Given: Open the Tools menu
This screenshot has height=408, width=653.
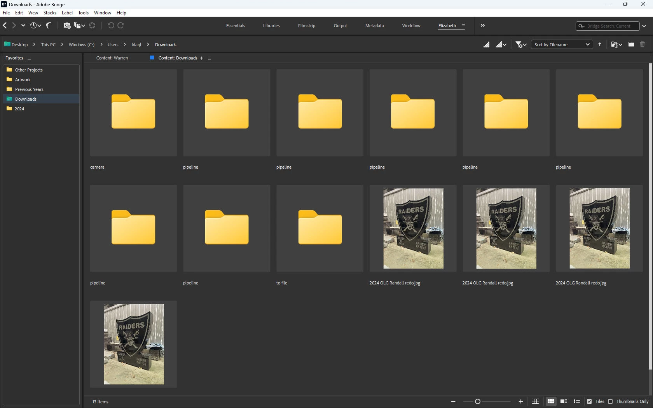Looking at the screenshot, I should [x=83, y=13].
